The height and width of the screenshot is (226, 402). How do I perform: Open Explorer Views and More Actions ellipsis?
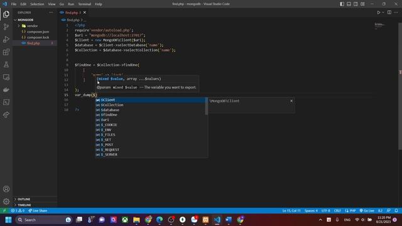[x=51, y=13]
